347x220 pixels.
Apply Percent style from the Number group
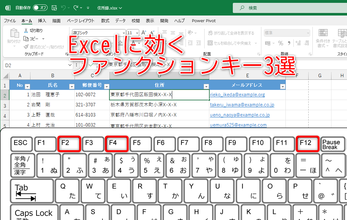tap(281, 42)
